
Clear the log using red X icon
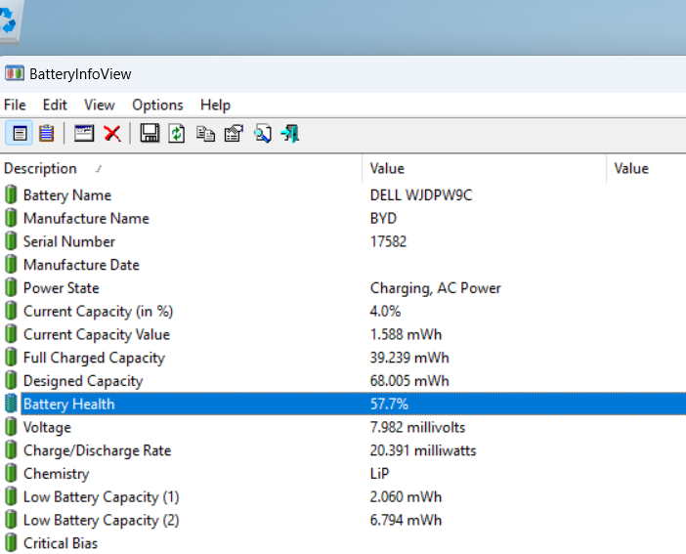pyautogui.click(x=112, y=133)
